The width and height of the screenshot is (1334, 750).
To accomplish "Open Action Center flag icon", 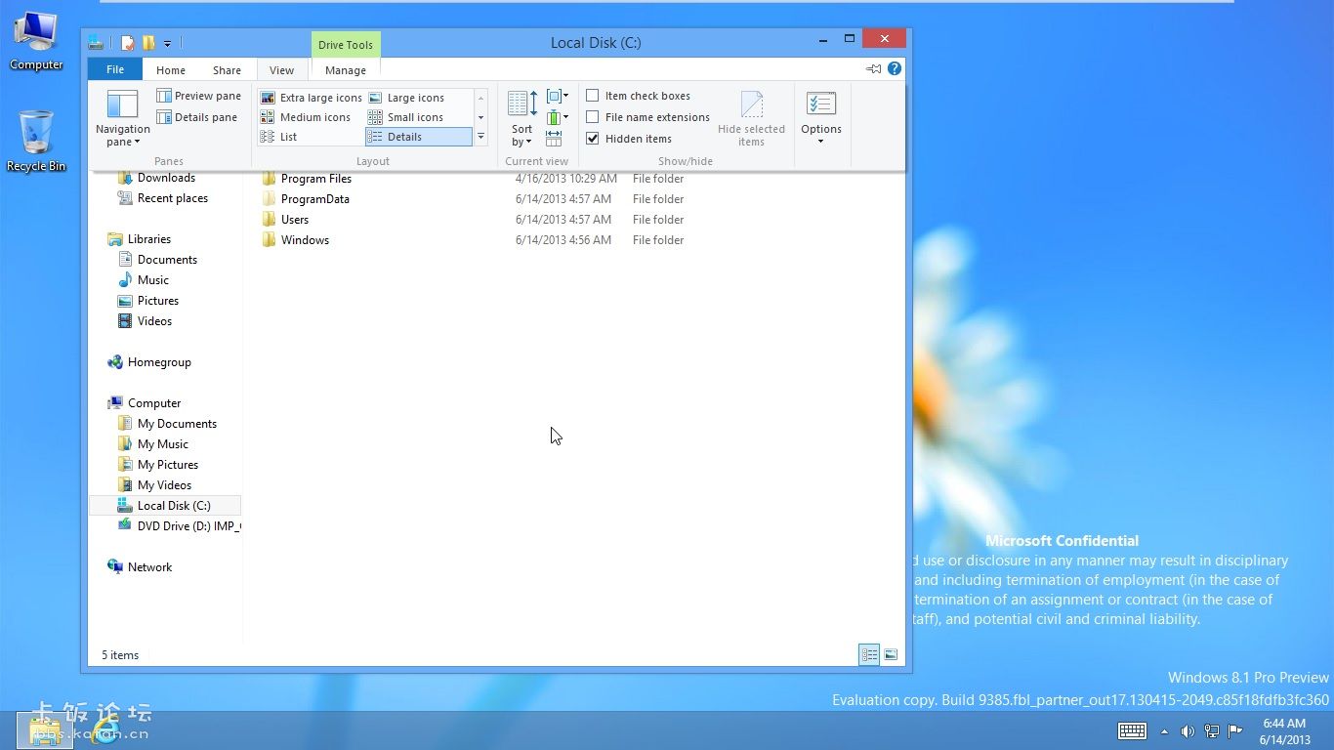I will [1235, 730].
